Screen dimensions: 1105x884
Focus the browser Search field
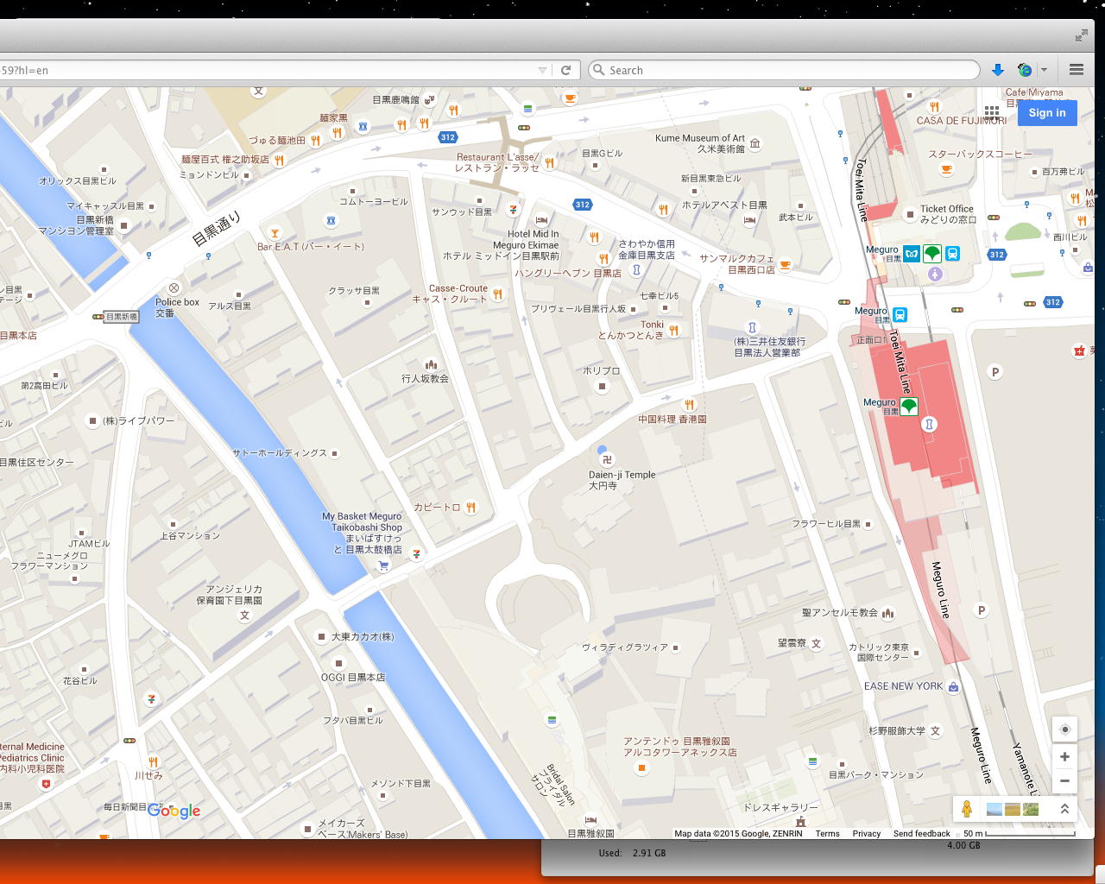pyautogui.click(x=784, y=70)
